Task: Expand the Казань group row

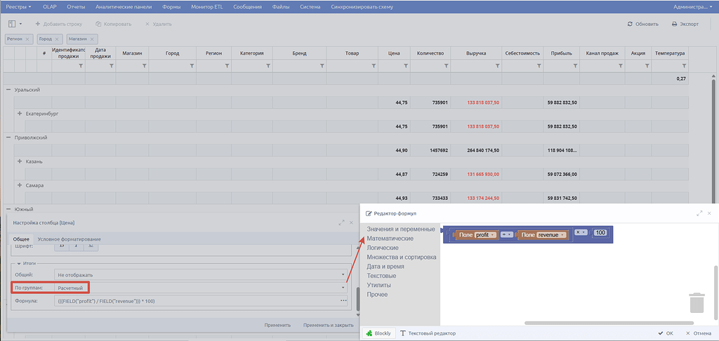Action: [x=20, y=161]
